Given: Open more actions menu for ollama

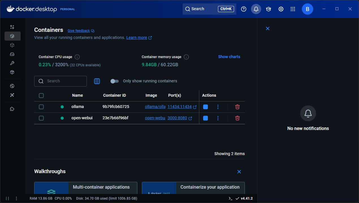Looking at the screenshot, I should (x=218, y=107).
